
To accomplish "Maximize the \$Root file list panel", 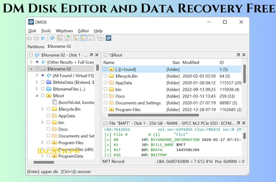I will [238, 55].
